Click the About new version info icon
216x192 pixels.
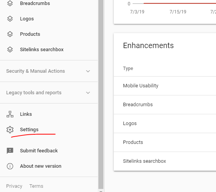[x=10, y=166]
